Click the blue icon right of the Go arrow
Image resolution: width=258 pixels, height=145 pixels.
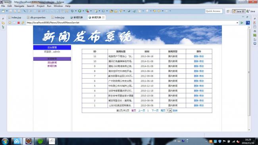point(248,23)
